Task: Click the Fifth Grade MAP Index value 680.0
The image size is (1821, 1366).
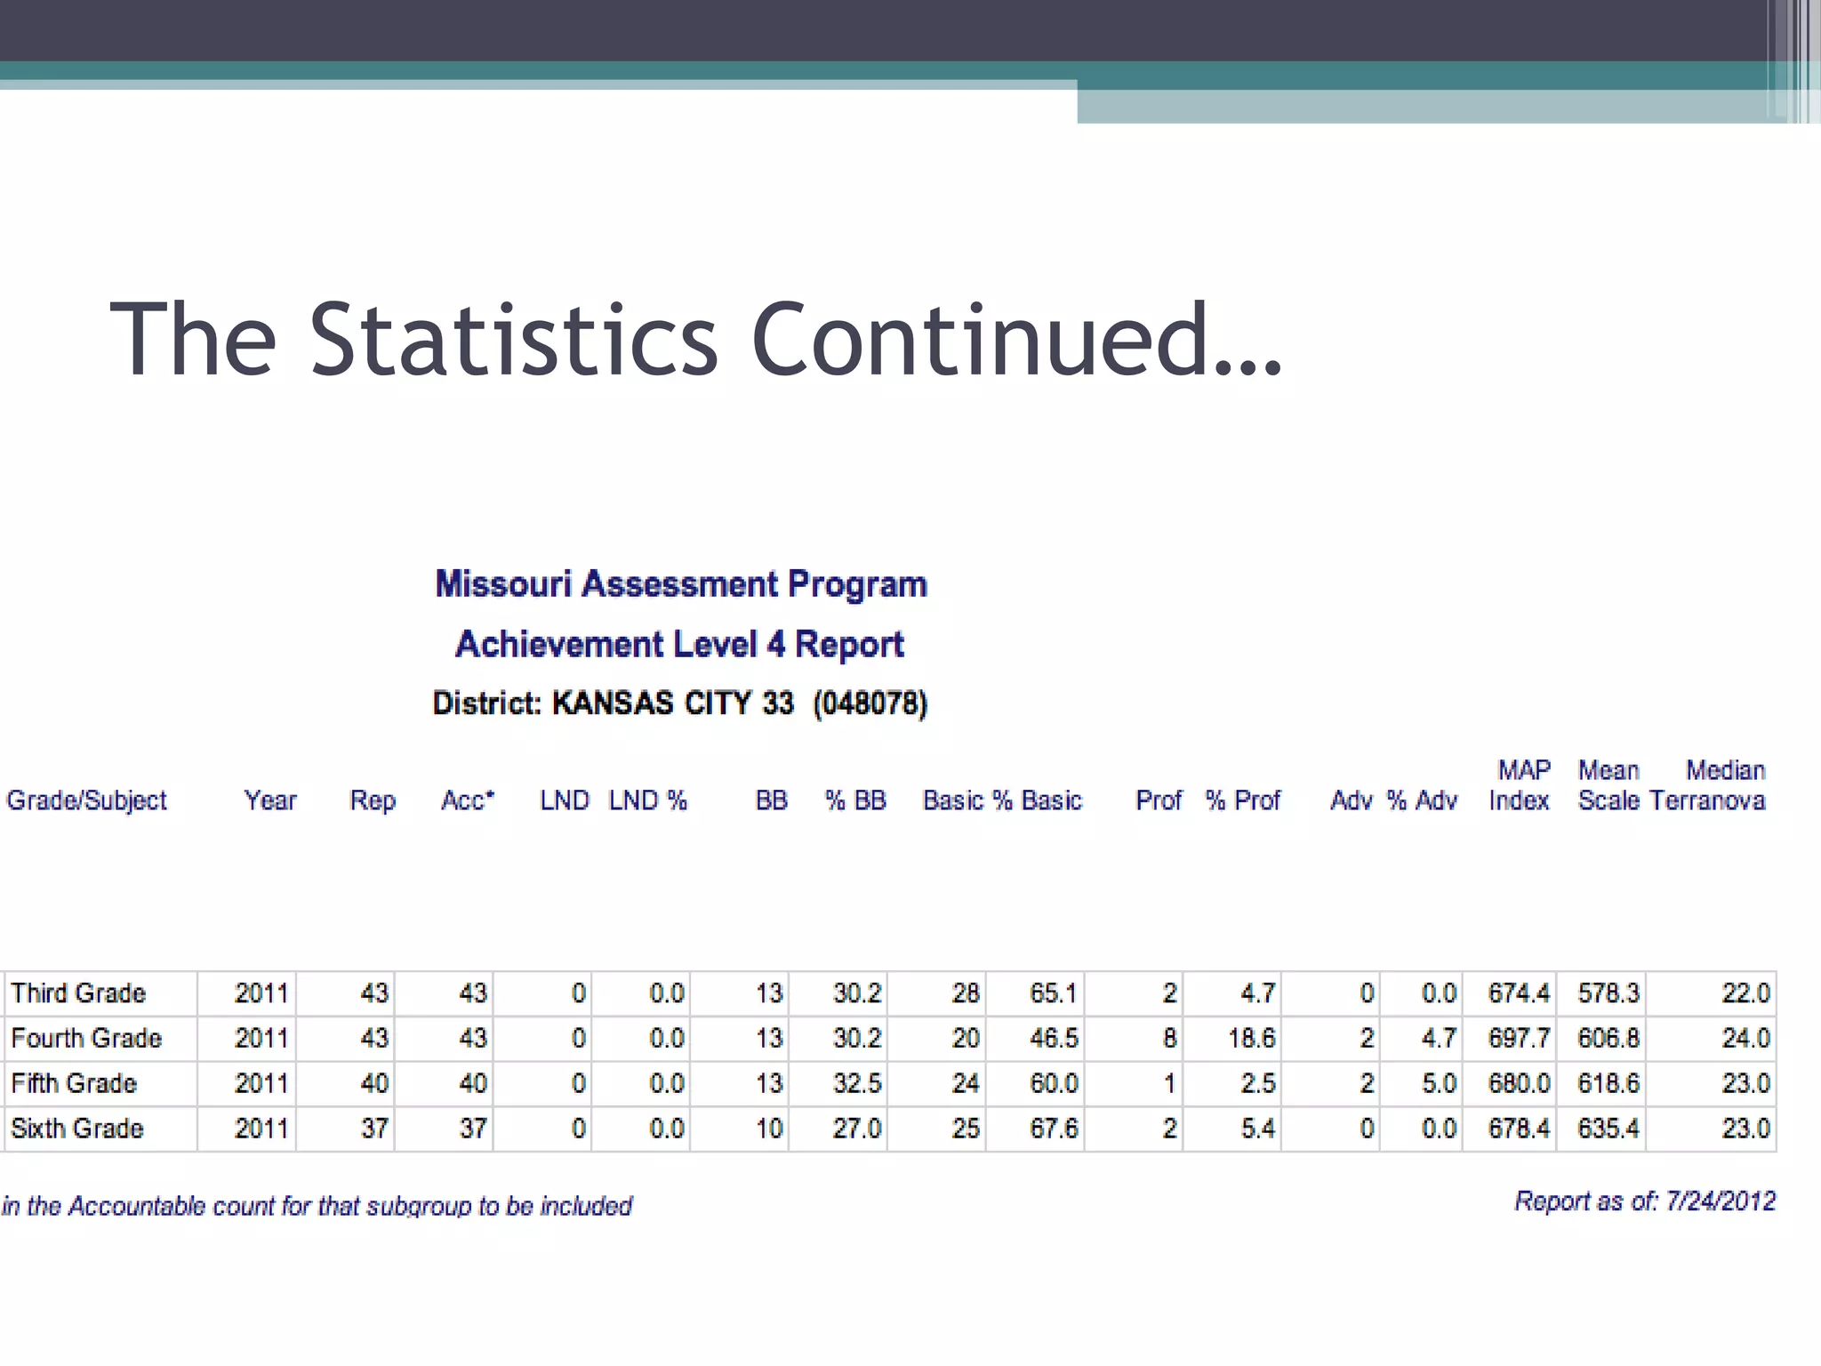Action: click(x=1519, y=1084)
